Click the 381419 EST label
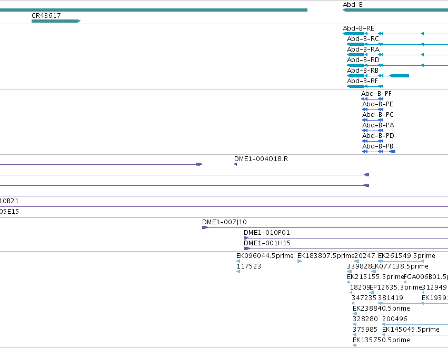The height and width of the screenshot is (348, 448). coord(391,298)
